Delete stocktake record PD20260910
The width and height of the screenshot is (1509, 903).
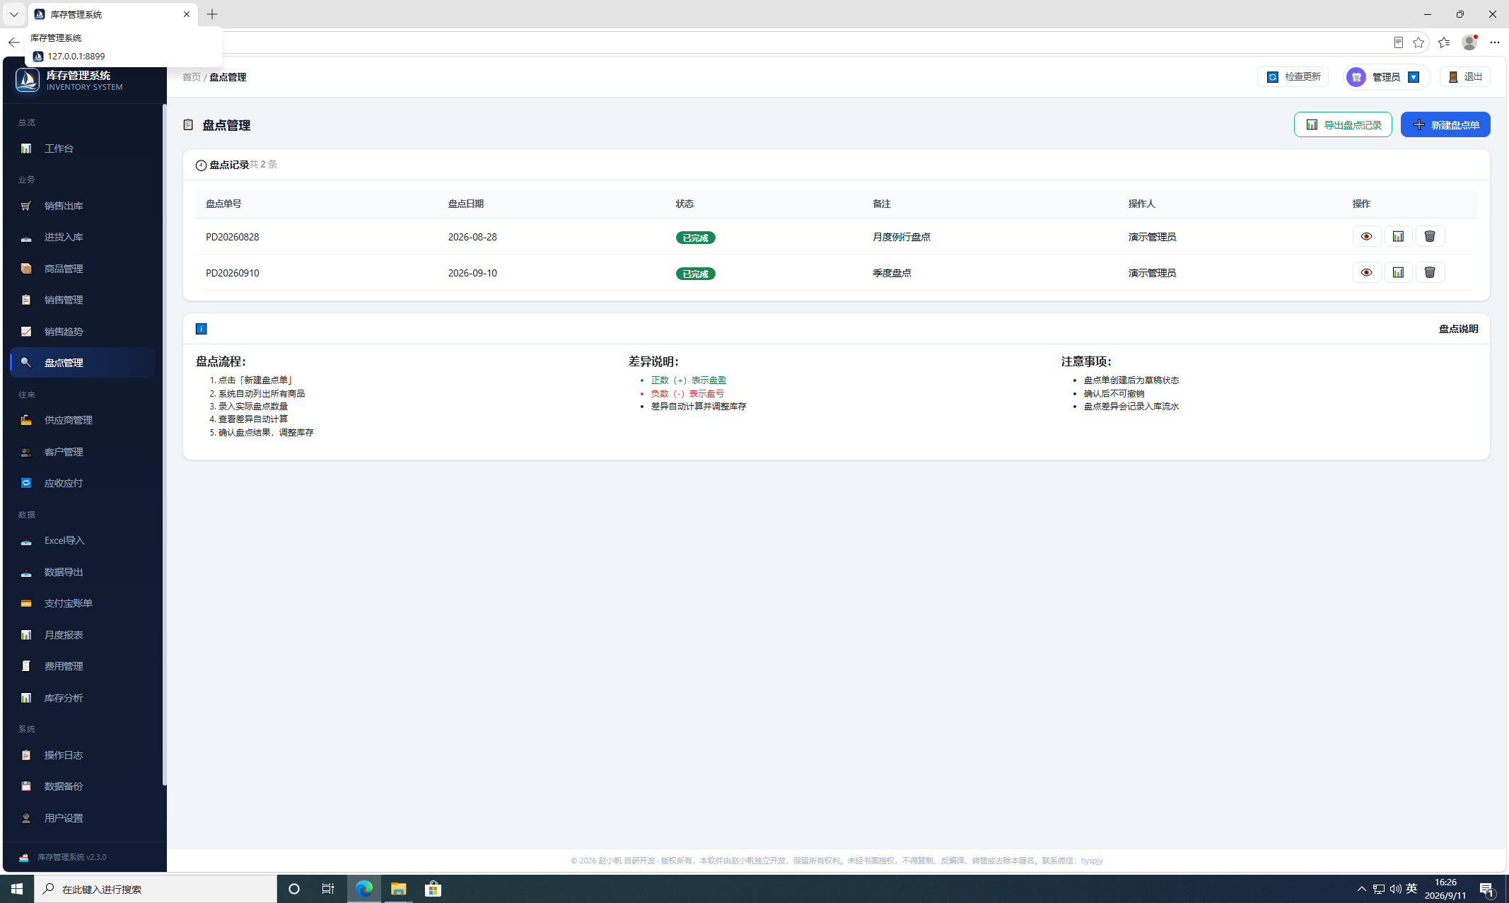coord(1430,272)
